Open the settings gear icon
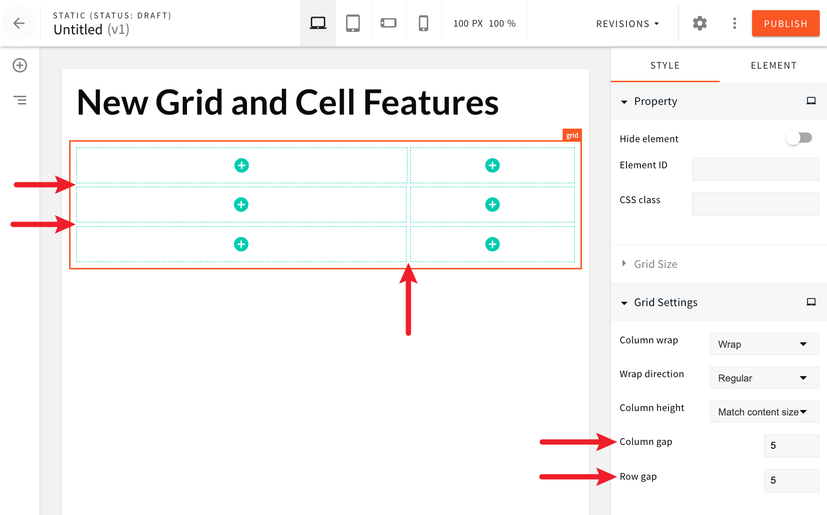The width and height of the screenshot is (827, 515). click(x=699, y=23)
